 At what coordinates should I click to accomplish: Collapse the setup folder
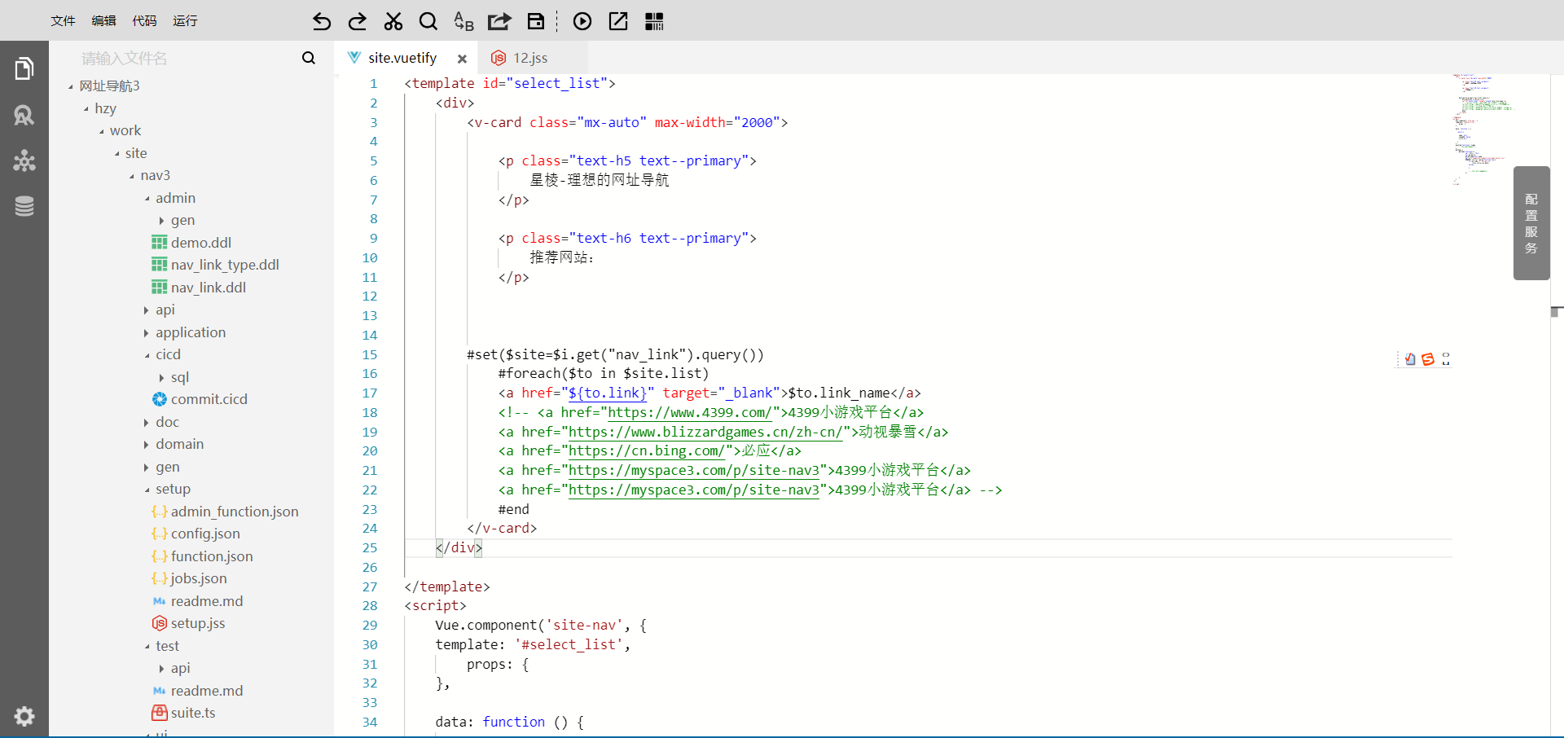[x=147, y=490]
